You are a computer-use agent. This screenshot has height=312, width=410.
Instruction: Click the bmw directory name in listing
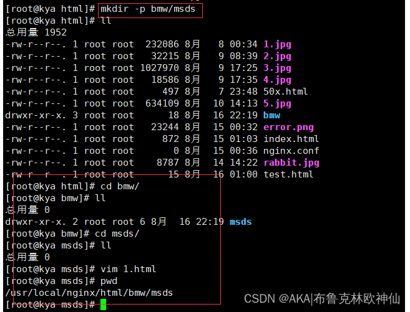click(x=271, y=115)
